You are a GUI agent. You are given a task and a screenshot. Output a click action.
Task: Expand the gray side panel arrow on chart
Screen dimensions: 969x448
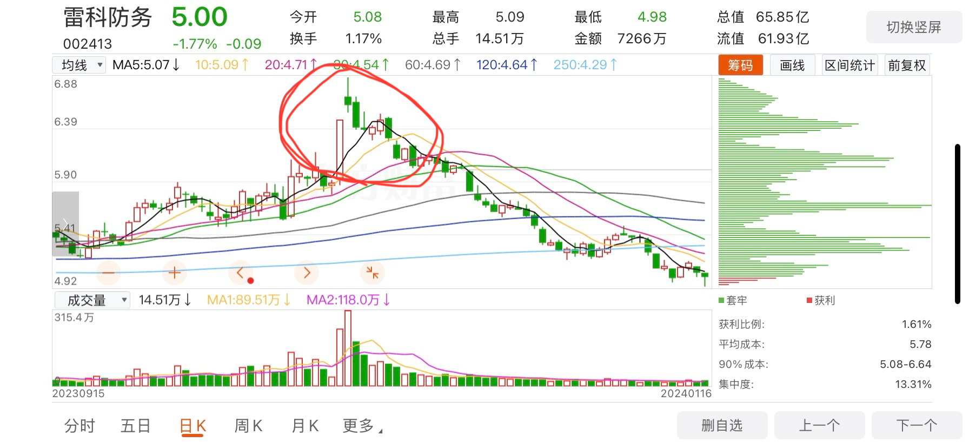pyautogui.click(x=65, y=223)
